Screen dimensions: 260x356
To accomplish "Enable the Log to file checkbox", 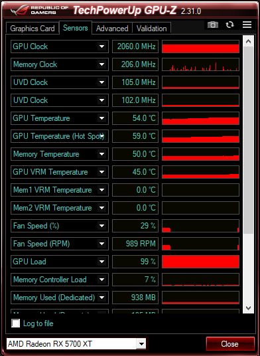I will pos(16,323).
